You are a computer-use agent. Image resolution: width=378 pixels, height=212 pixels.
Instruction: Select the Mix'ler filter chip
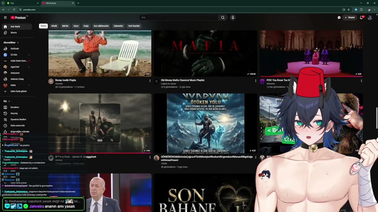65,26
